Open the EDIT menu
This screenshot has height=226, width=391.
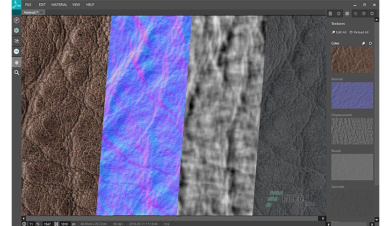coord(42,5)
